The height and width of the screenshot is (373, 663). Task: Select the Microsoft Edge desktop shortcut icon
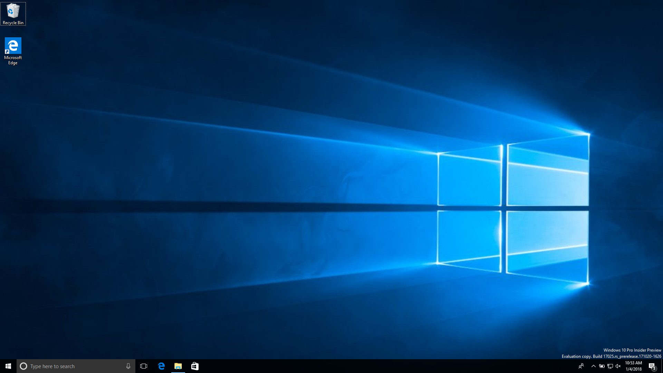(x=13, y=46)
